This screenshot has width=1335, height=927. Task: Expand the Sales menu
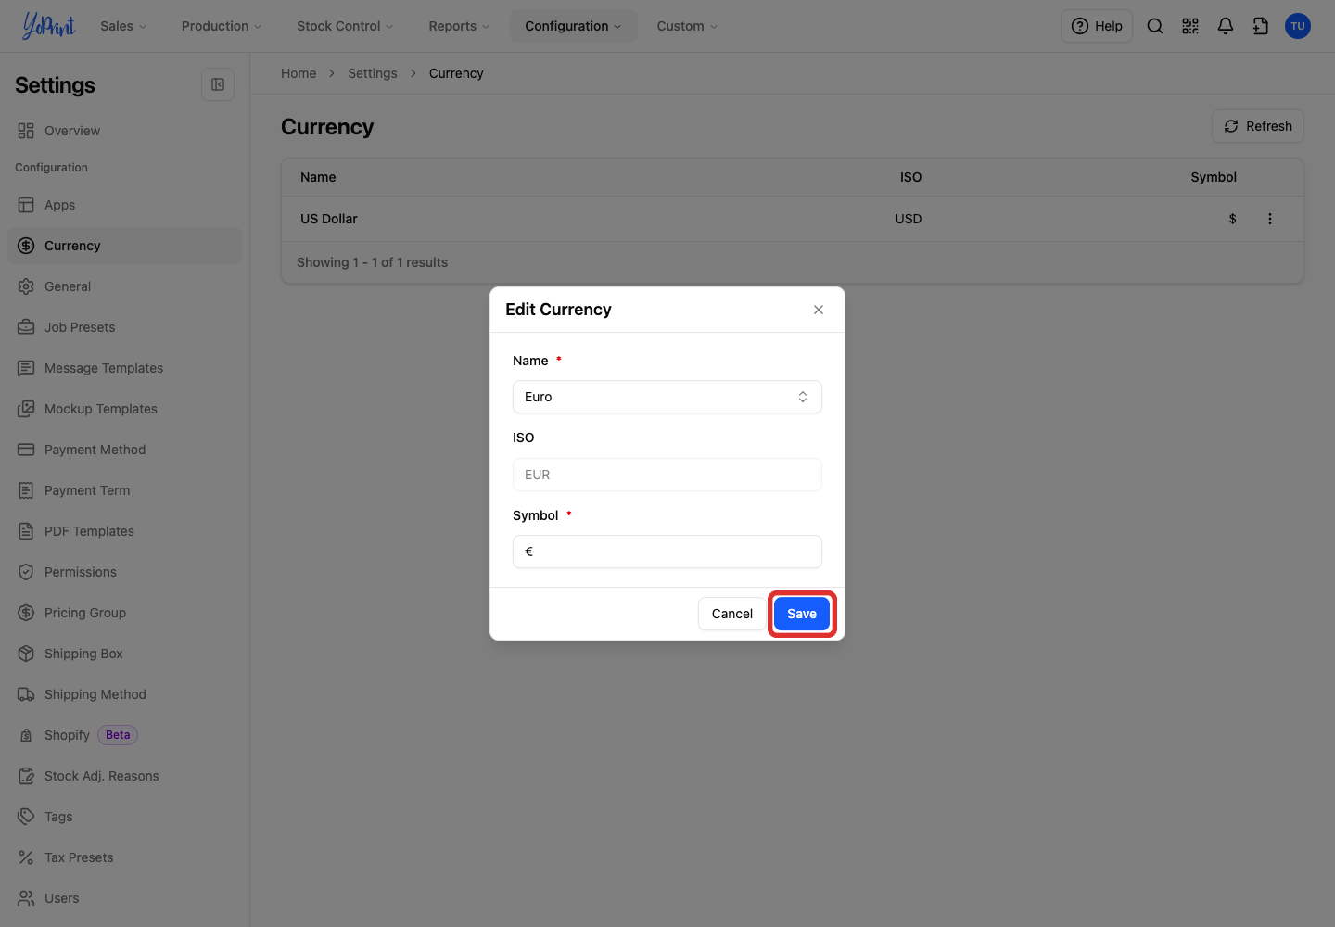pyautogui.click(x=123, y=26)
